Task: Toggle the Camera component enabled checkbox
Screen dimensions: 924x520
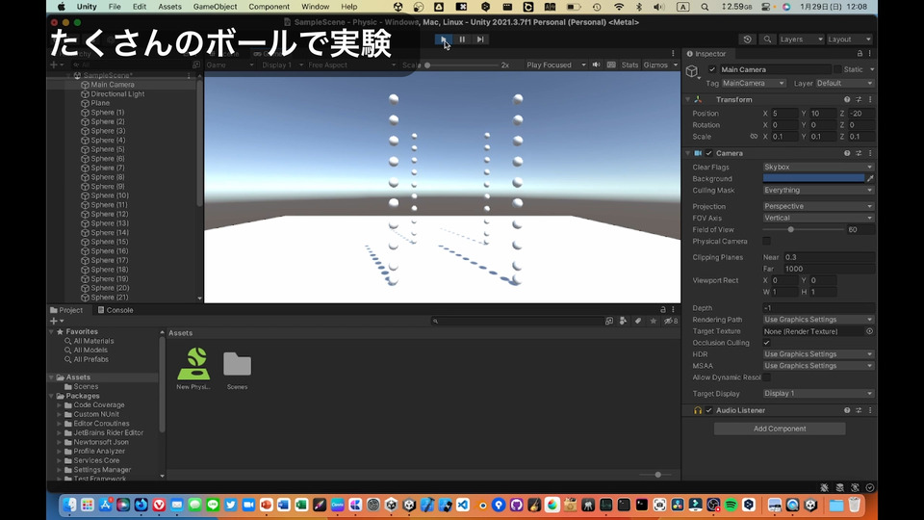Action: (x=709, y=153)
